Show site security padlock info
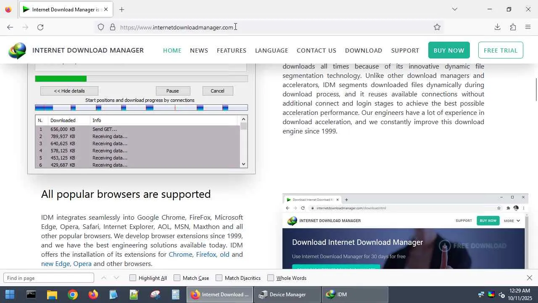Screen dimensions: 538x303 (113, 27)
